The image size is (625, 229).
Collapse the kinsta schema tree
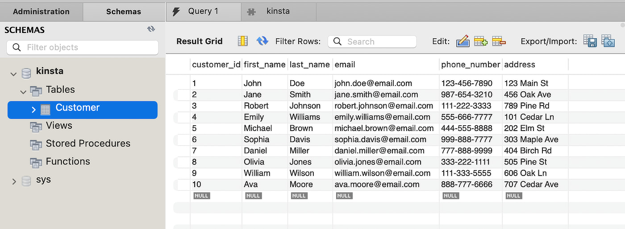13,74
